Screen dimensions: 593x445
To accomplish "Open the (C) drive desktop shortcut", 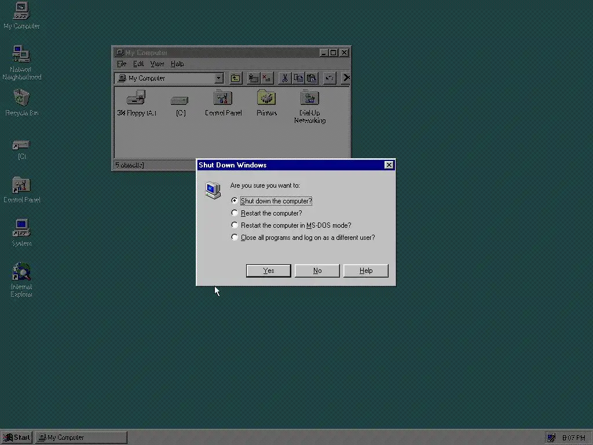I will [21, 149].
